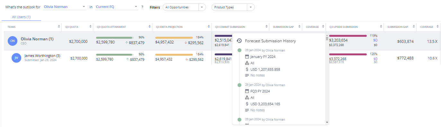Click the history popup scrollbar down arrow
This screenshot has height=127, width=441.
(x=327, y=122)
